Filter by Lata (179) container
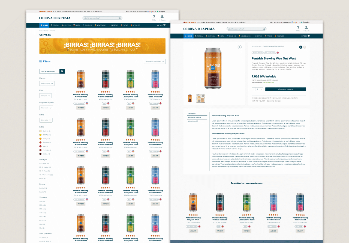The height and width of the screenshot is (243, 349). click(43, 192)
